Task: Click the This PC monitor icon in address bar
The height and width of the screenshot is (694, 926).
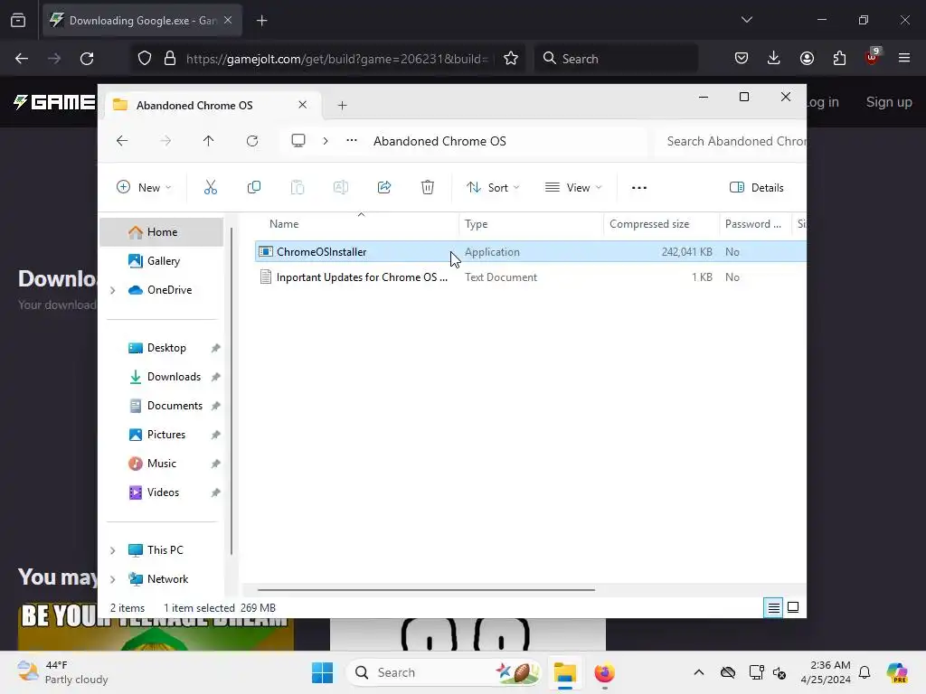Action: 298,140
